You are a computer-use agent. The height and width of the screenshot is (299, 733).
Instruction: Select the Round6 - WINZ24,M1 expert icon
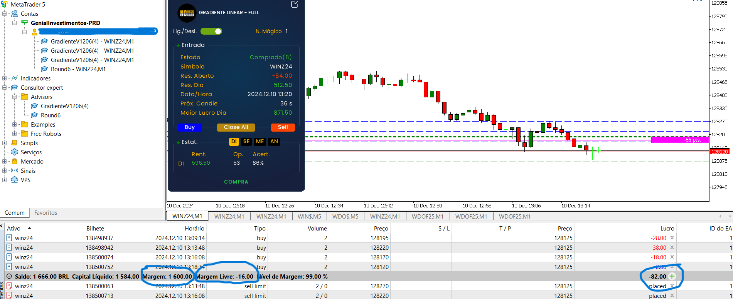pyautogui.click(x=45, y=69)
